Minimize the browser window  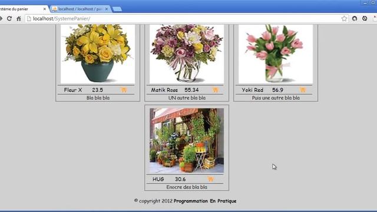coord(365,2)
